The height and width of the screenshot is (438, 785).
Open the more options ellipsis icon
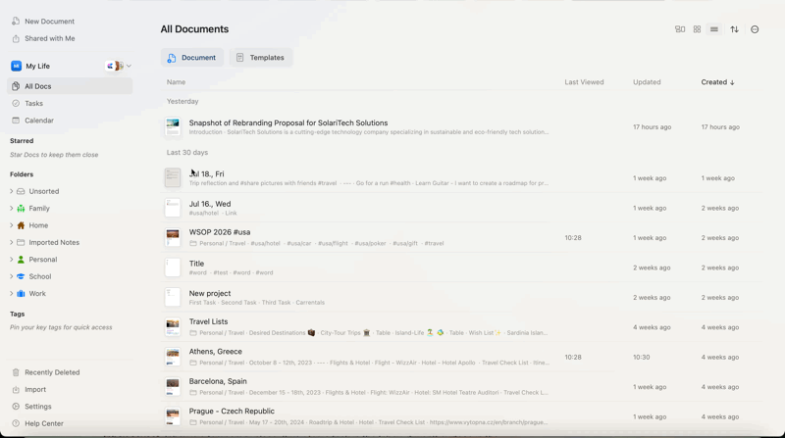[755, 29]
